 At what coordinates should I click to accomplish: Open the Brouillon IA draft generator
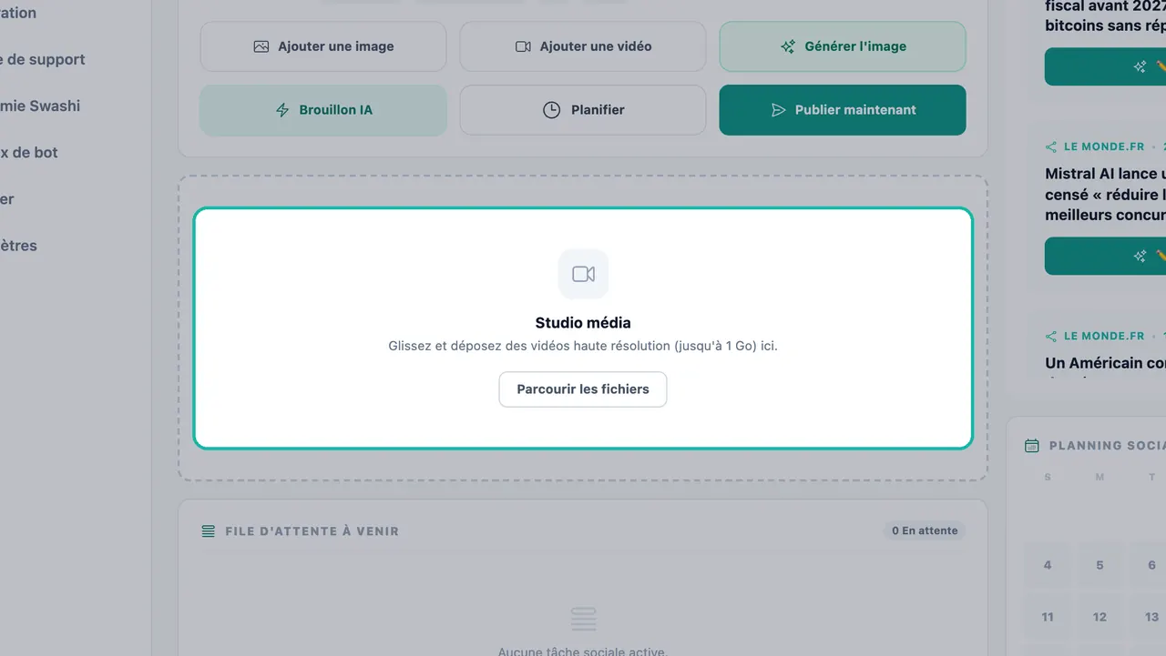[323, 110]
